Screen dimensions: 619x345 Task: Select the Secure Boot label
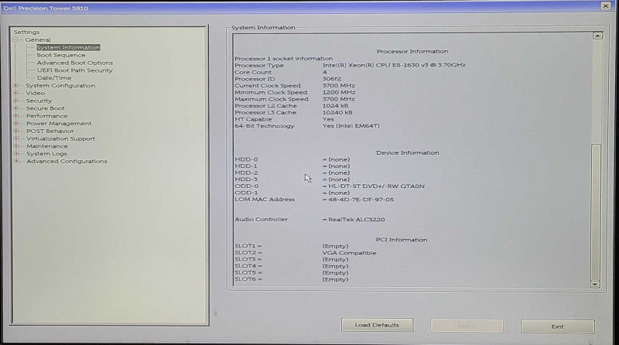pyautogui.click(x=46, y=108)
